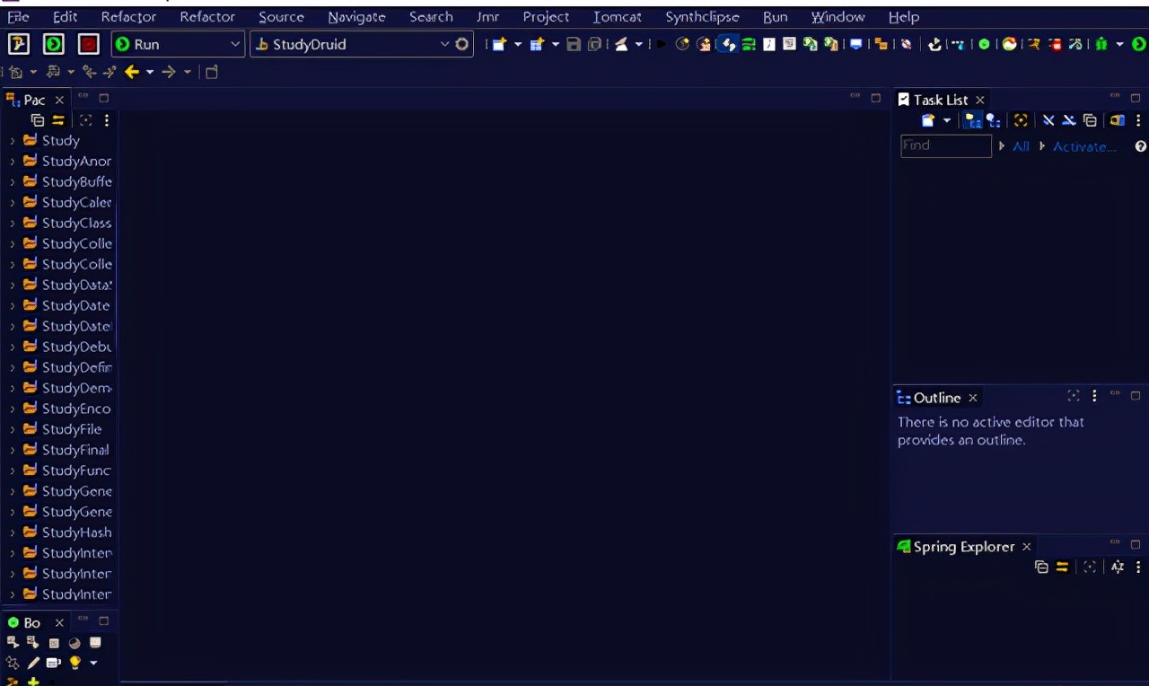
Task: Click the lightbulb icon in Boot panel
Action: (75, 663)
